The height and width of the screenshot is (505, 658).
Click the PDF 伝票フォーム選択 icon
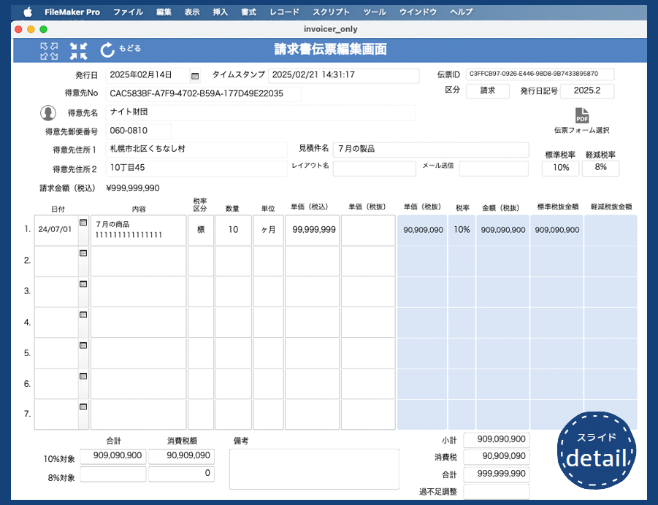581,116
